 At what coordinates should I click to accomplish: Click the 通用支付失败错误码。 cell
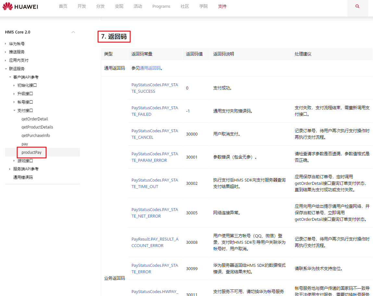233,111
